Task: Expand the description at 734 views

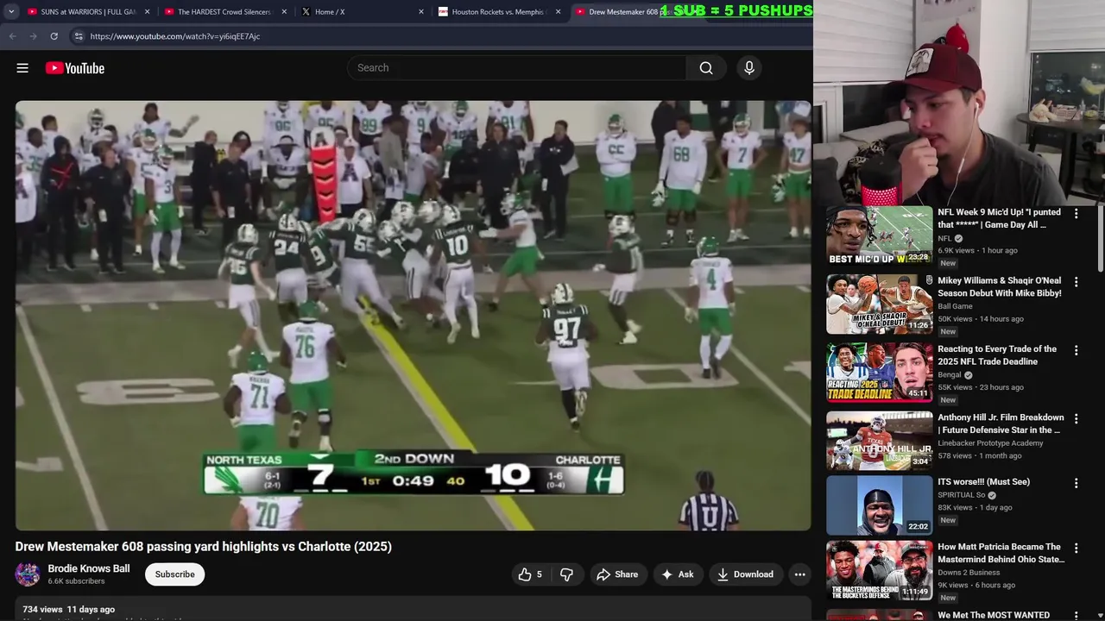Action: 68,610
